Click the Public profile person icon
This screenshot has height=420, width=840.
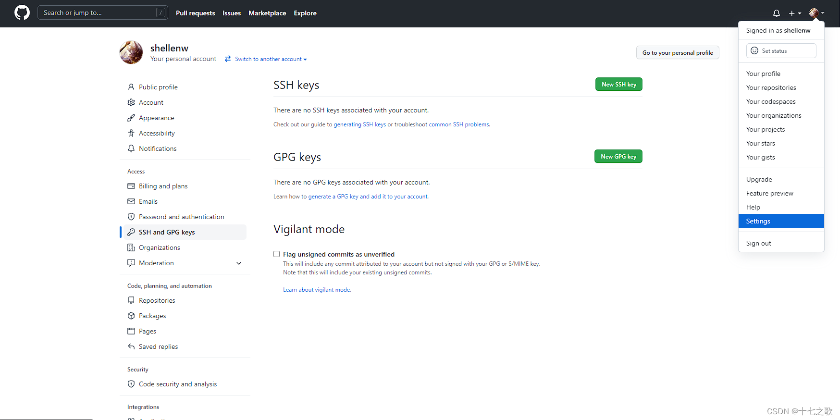131,87
